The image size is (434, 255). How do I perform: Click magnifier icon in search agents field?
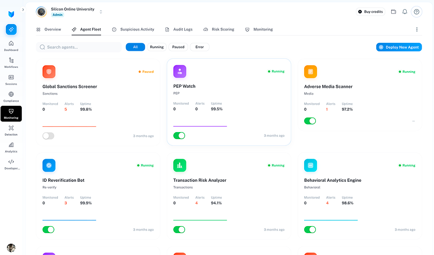pos(42,47)
